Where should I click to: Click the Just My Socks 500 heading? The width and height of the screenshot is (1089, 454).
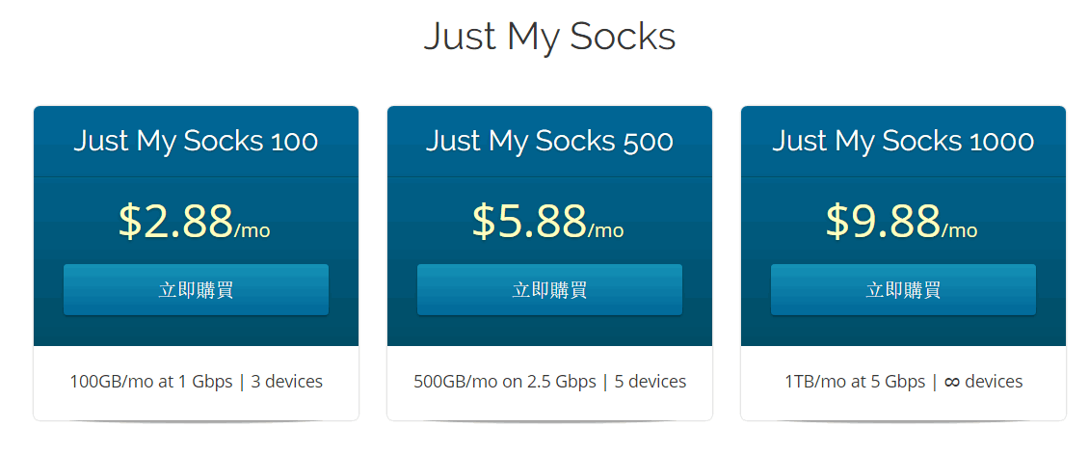coord(549,141)
